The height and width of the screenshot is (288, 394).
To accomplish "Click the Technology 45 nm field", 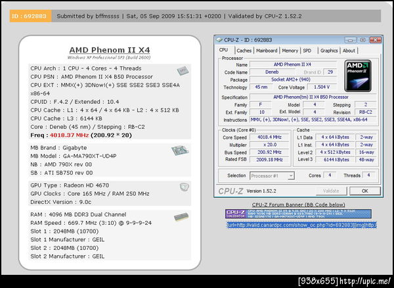I will [x=261, y=87].
